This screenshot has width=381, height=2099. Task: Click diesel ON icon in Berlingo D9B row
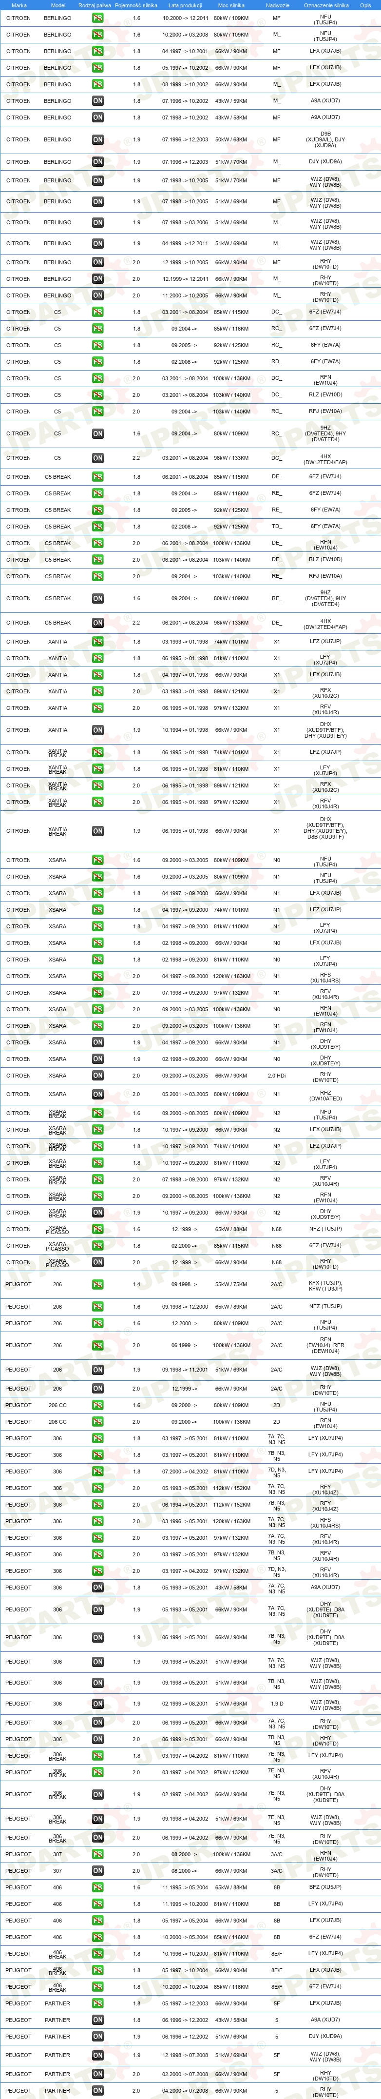(98, 140)
